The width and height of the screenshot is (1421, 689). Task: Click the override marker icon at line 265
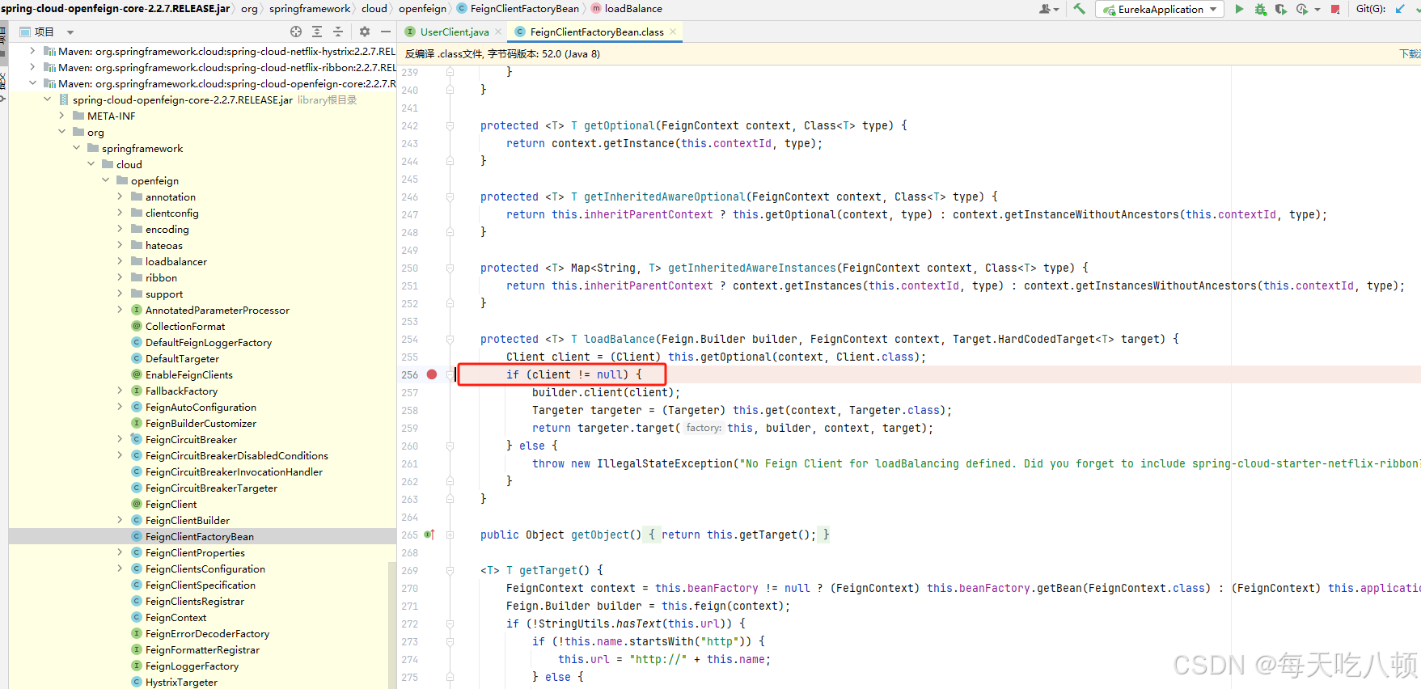click(429, 535)
